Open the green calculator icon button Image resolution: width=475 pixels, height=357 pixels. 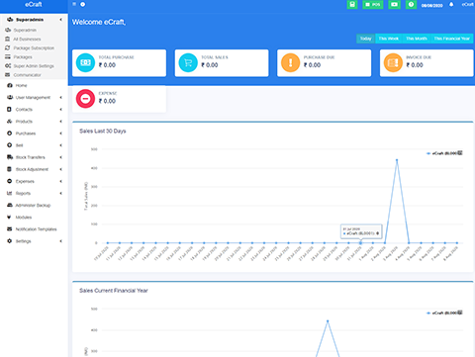[x=352, y=4]
